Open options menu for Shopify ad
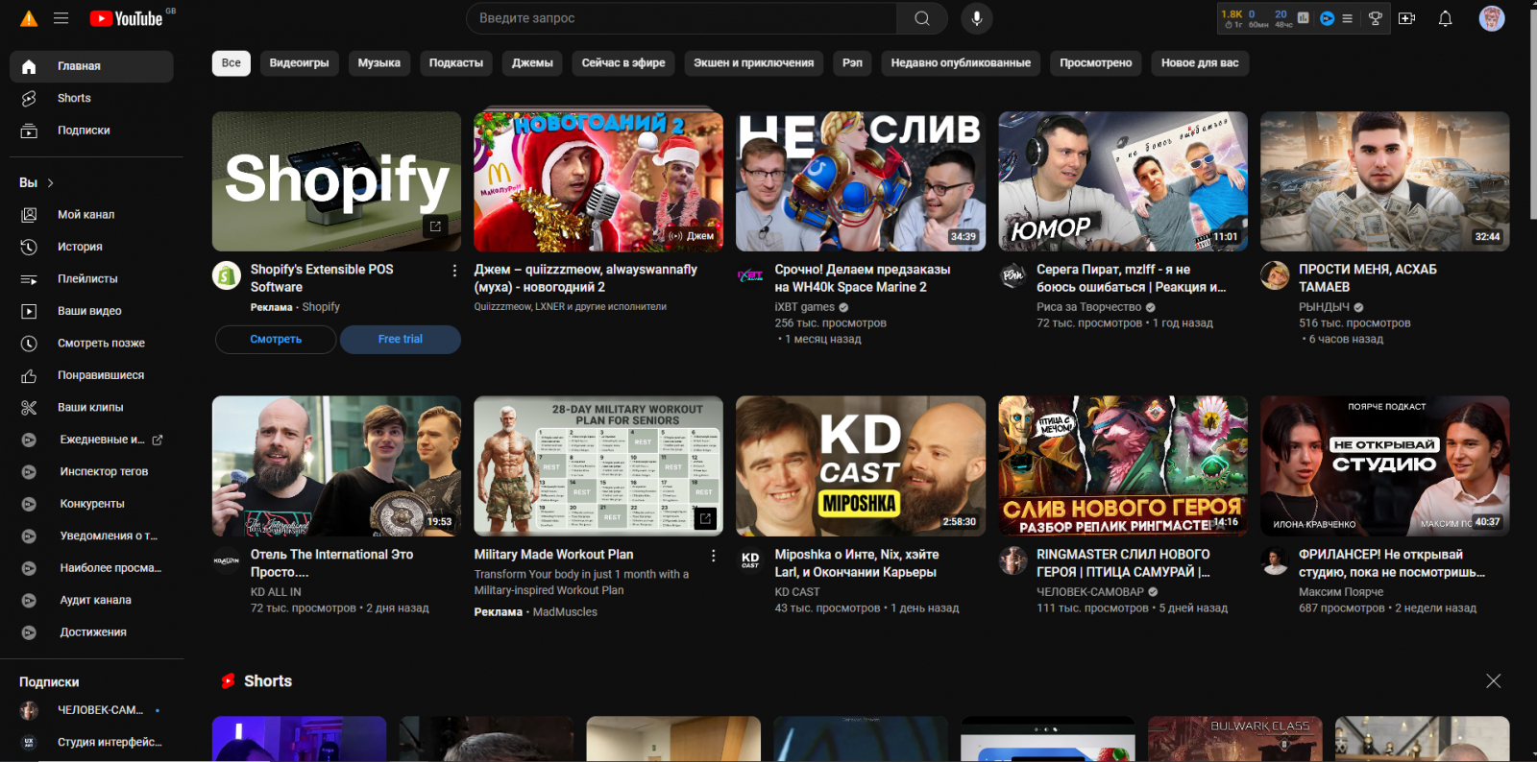 coord(454,271)
